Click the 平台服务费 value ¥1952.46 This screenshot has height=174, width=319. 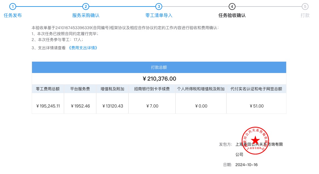click(x=80, y=106)
